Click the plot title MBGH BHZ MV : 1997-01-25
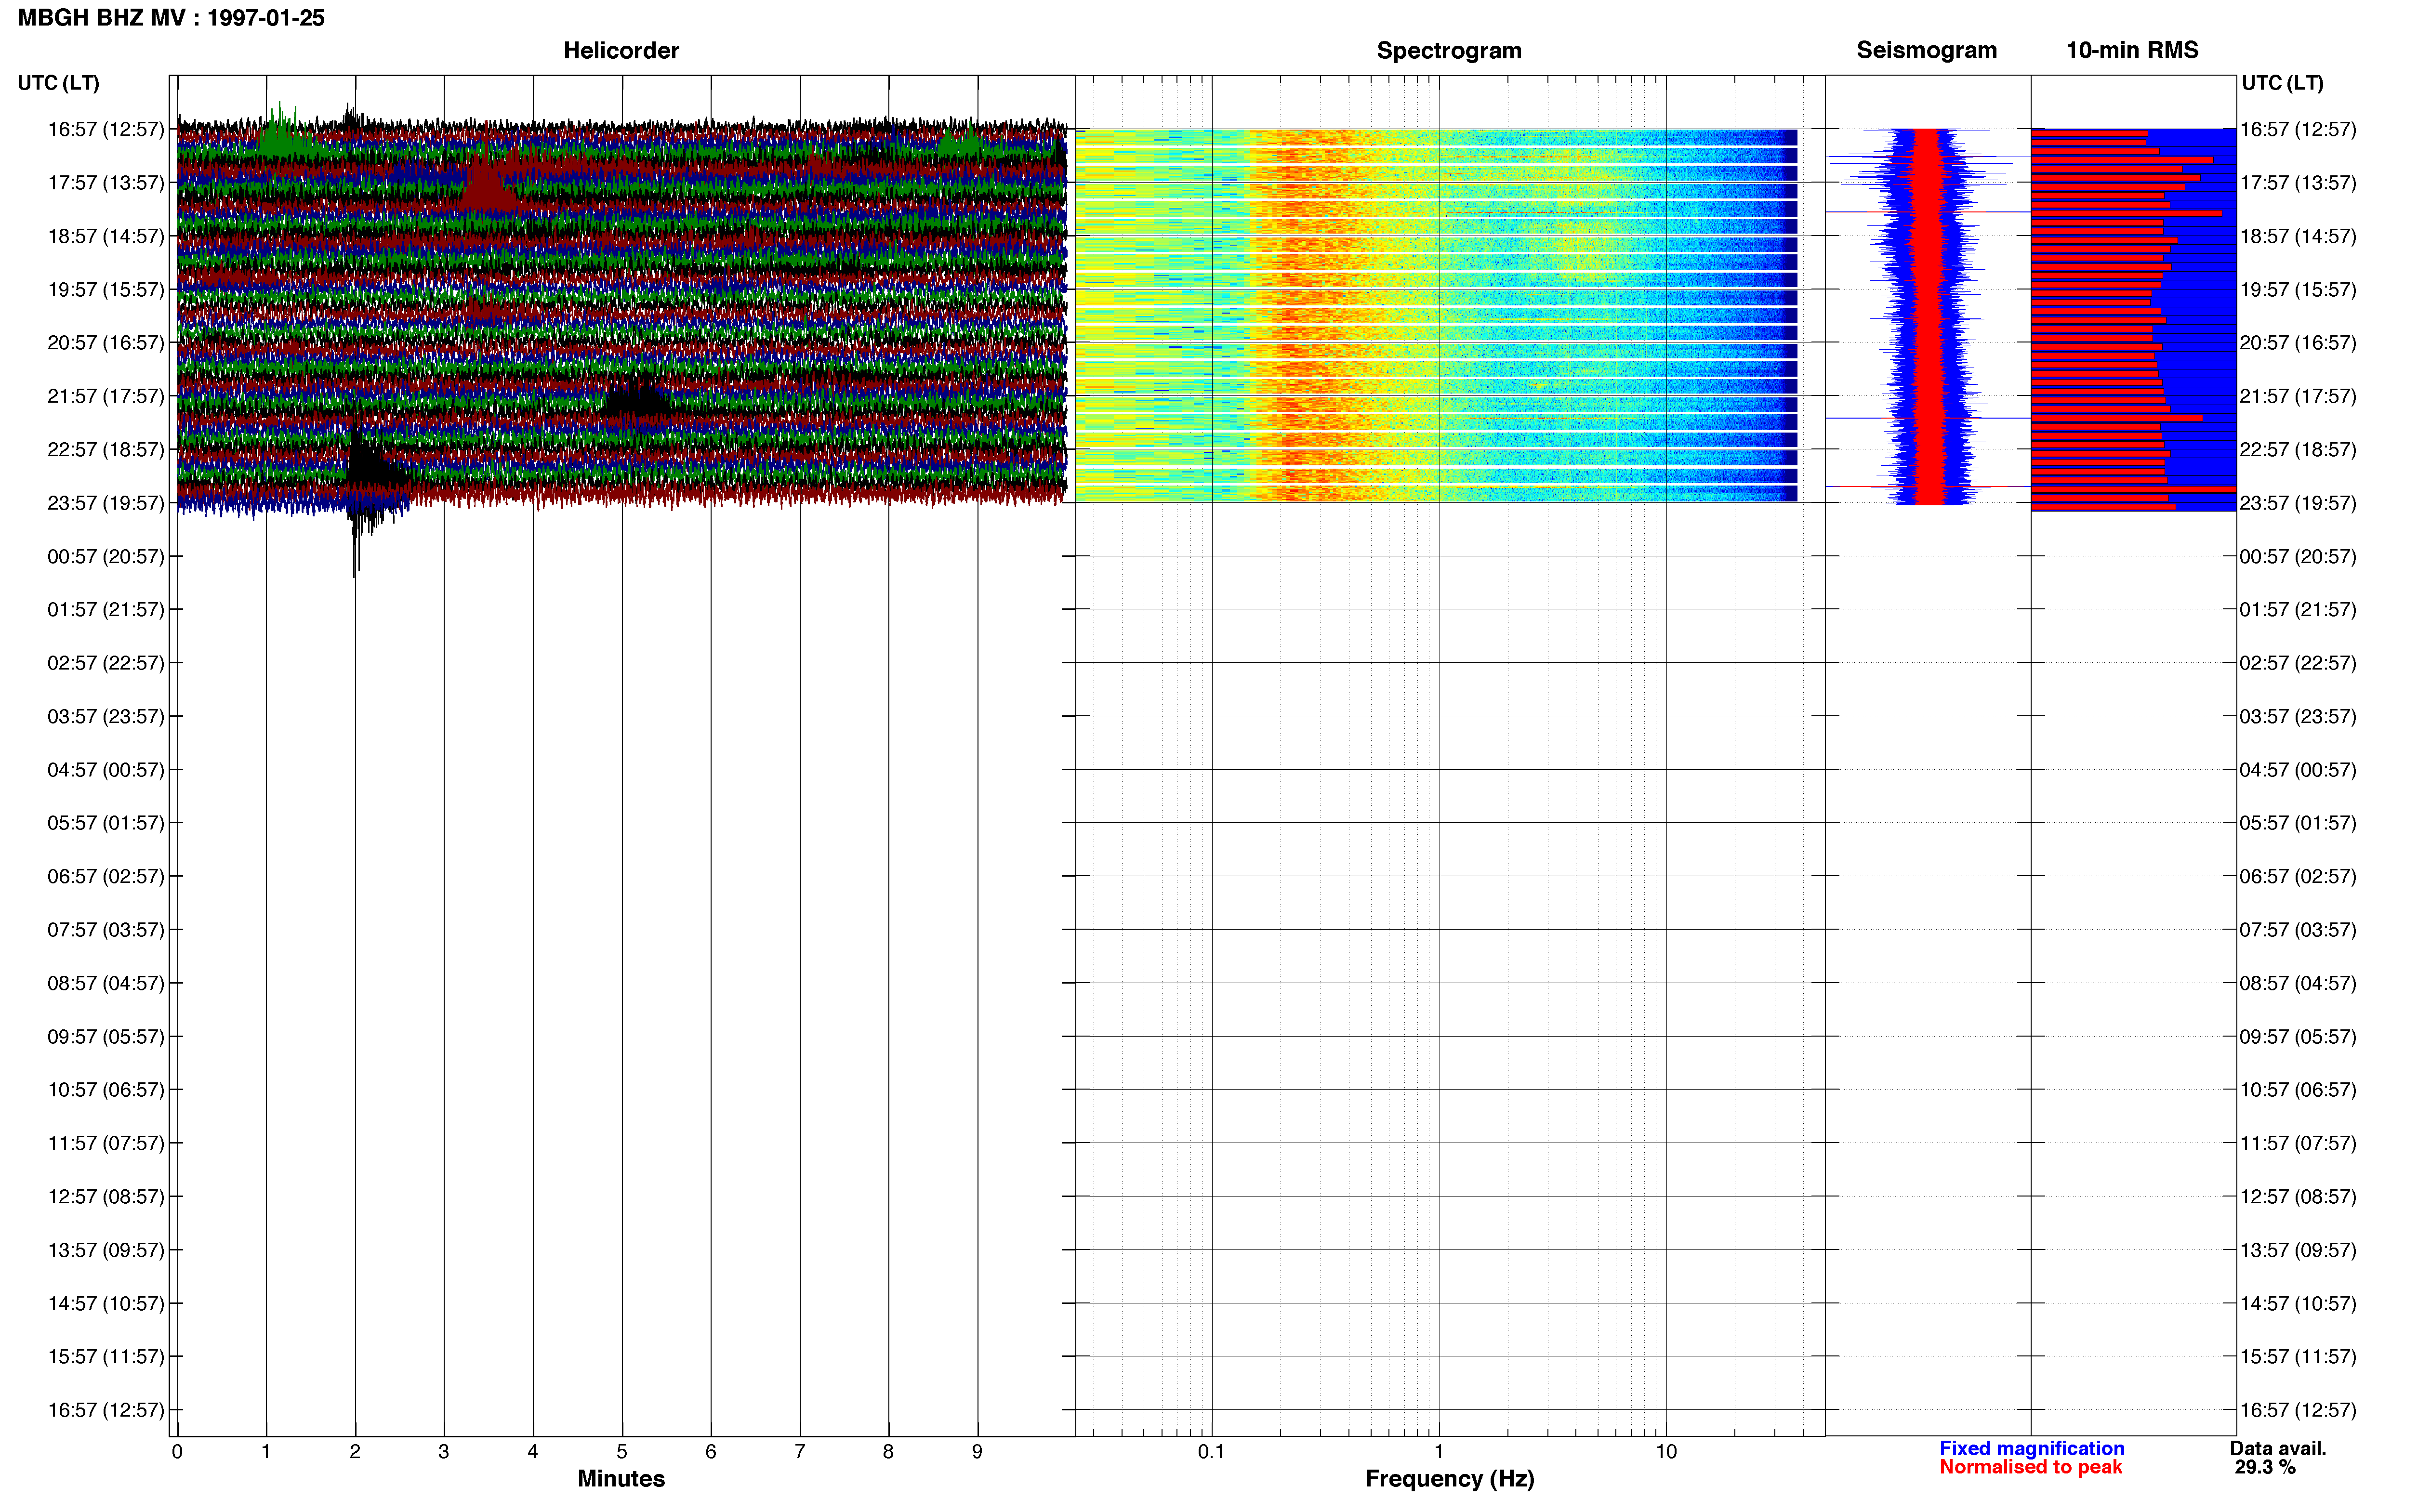Image resolution: width=2418 pixels, height=1512 pixels. [x=171, y=18]
